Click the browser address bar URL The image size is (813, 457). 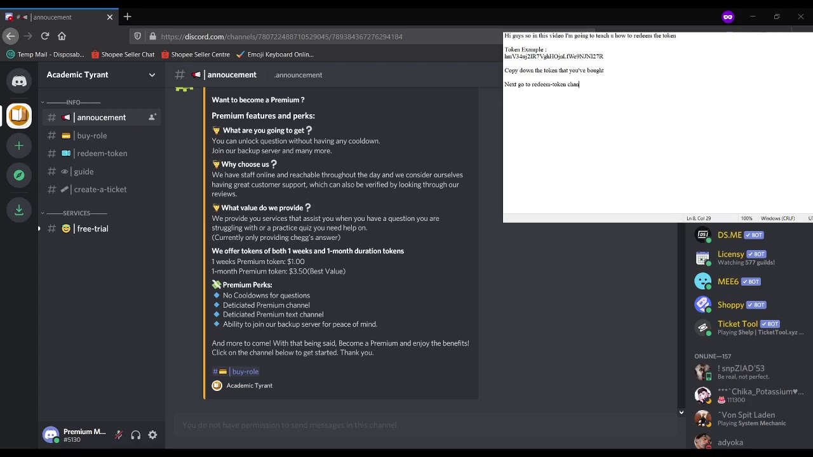[x=281, y=37]
